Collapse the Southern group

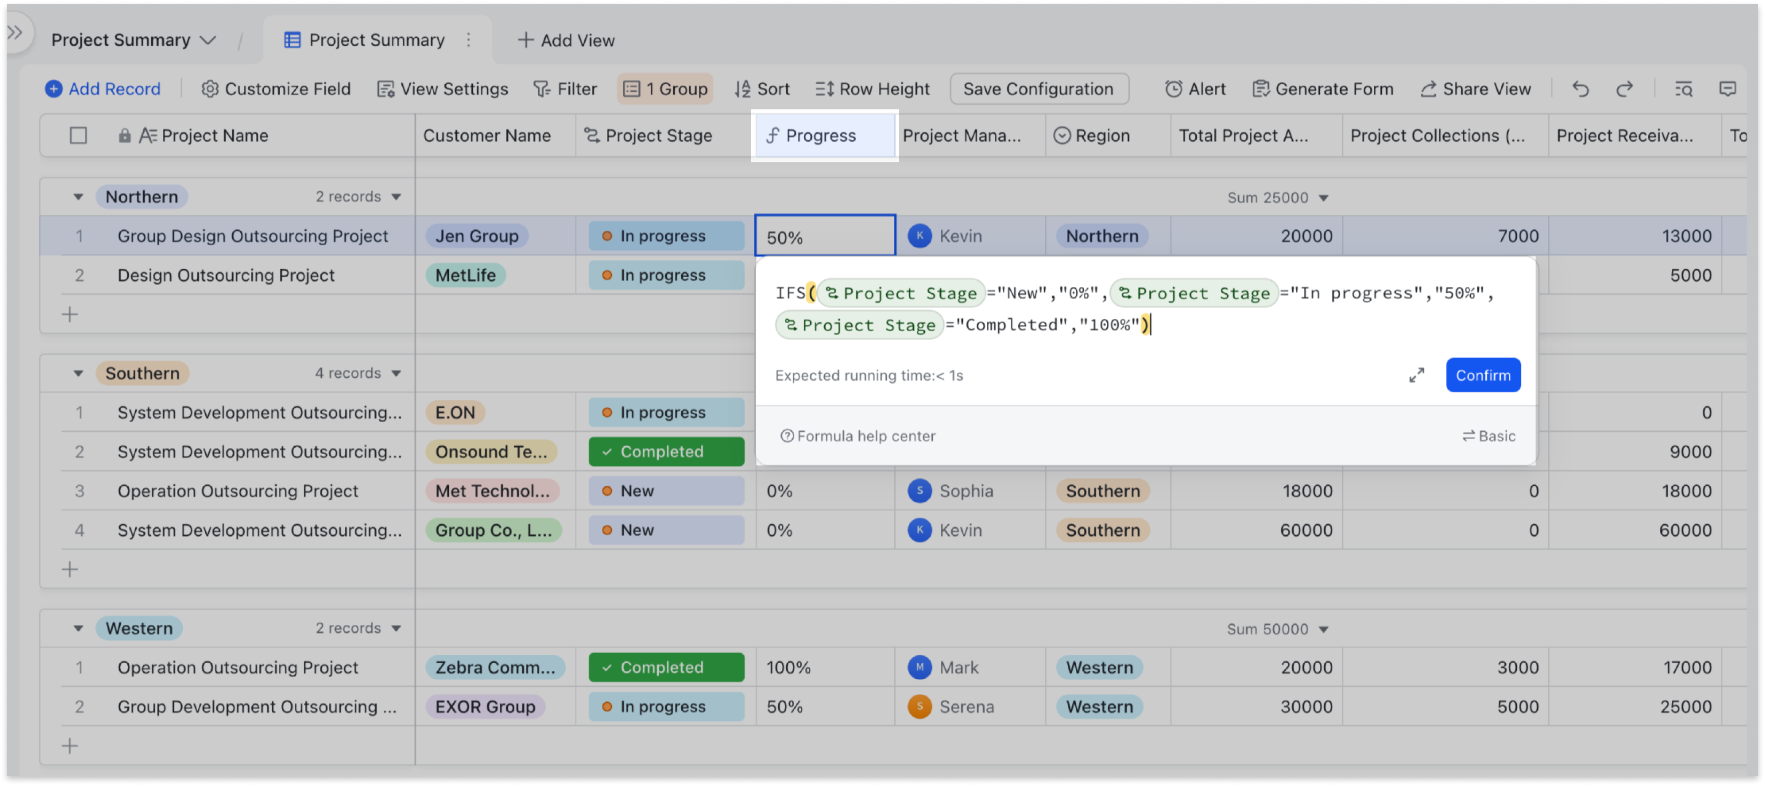click(x=78, y=372)
